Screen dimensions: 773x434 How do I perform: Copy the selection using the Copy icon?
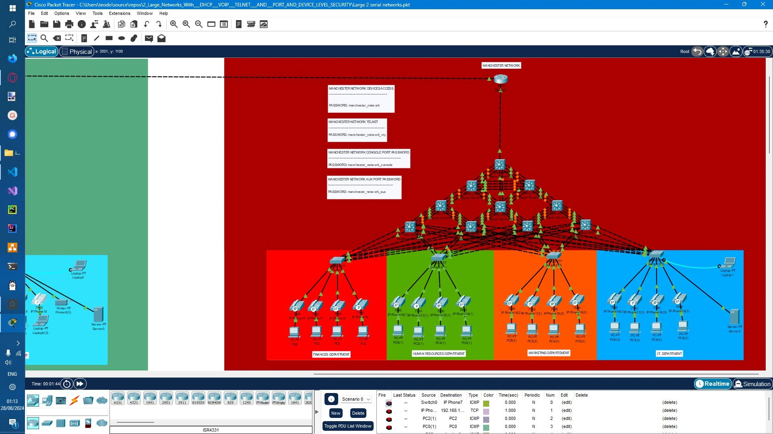coord(122,24)
